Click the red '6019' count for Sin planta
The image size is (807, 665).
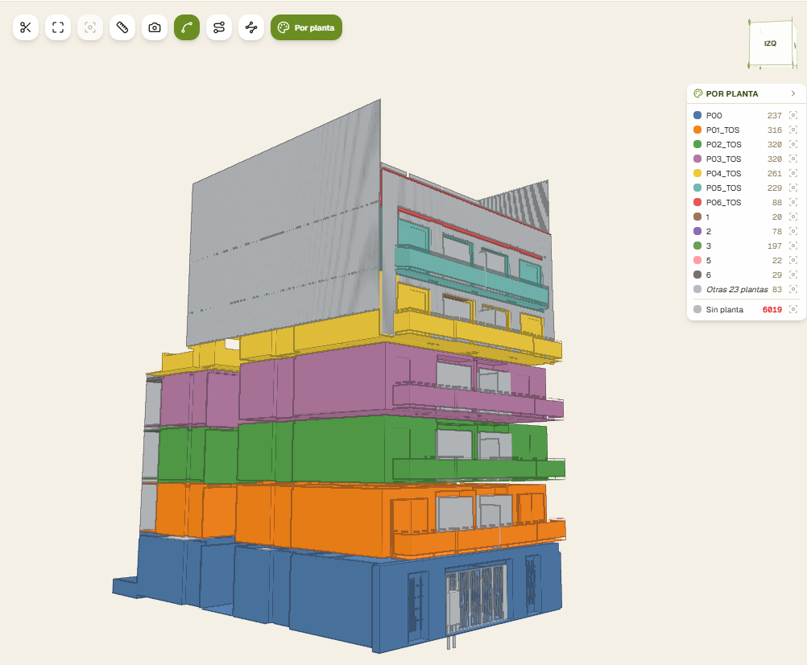(x=772, y=310)
